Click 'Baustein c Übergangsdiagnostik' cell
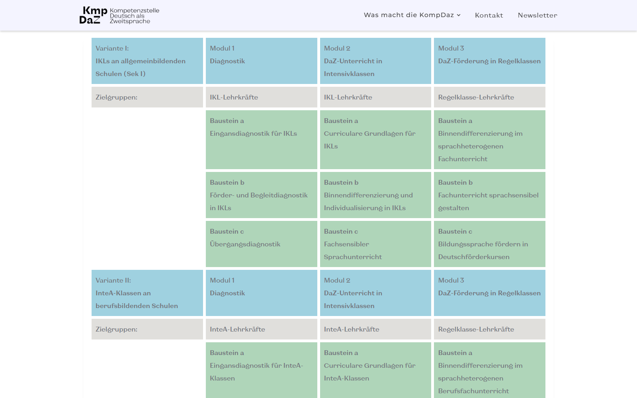The height and width of the screenshot is (398, 637). click(x=262, y=244)
